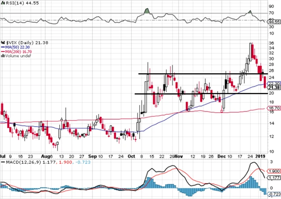Click the 16.70 MA(200) value tag on right axis
The width and height of the screenshot is (281, 199).
(x=274, y=108)
